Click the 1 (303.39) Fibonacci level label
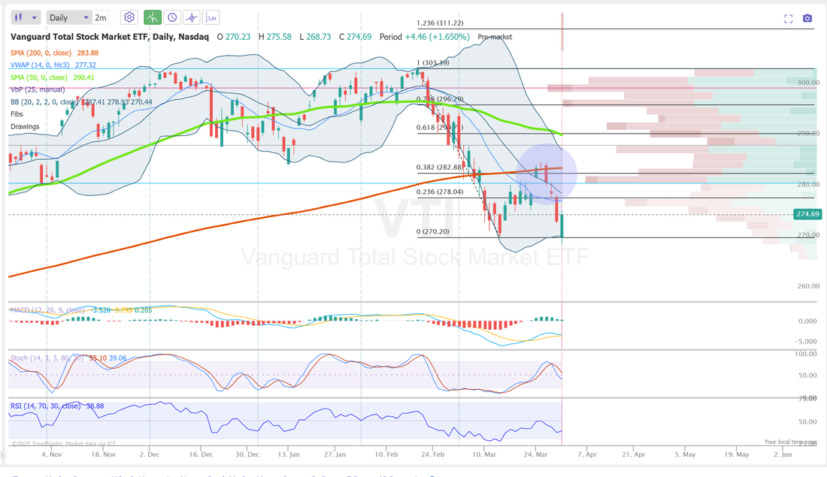 pos(433,62)
